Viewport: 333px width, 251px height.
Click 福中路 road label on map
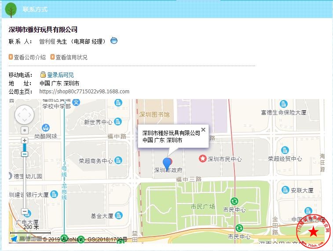point(117,136)
